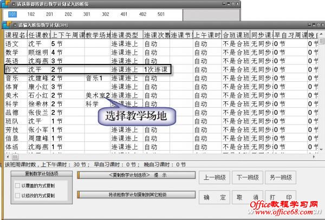The height and width of the screenshot is (220, 325).
Task: Select teacher cell 周建峰 in 信息 row
Action: pyautogui.click(x=39, y=138)
